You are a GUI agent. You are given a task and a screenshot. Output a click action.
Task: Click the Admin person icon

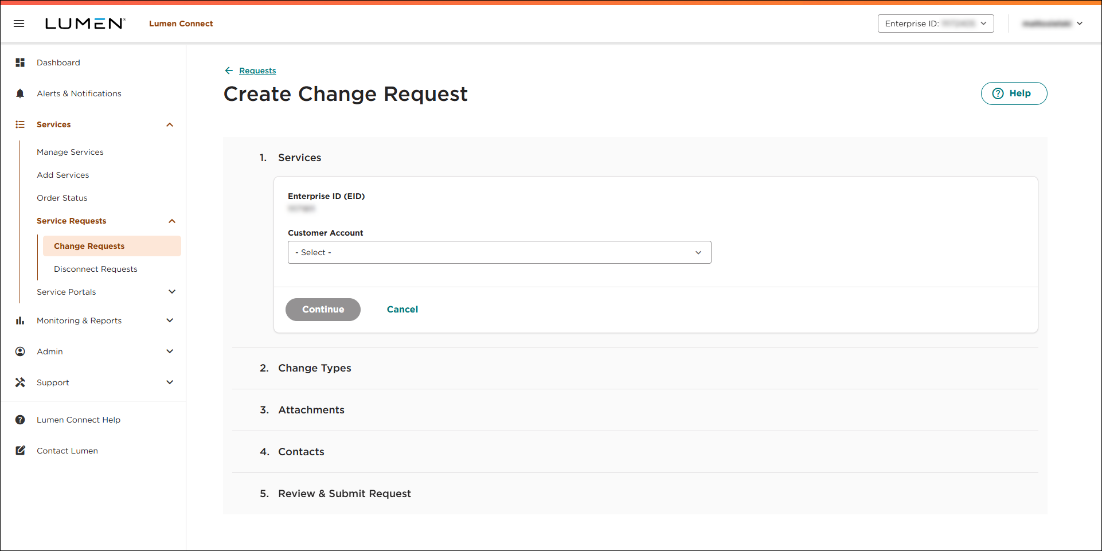[x=20, y=351]
